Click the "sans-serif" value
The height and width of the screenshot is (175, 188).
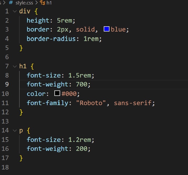(x=133, y=103)
